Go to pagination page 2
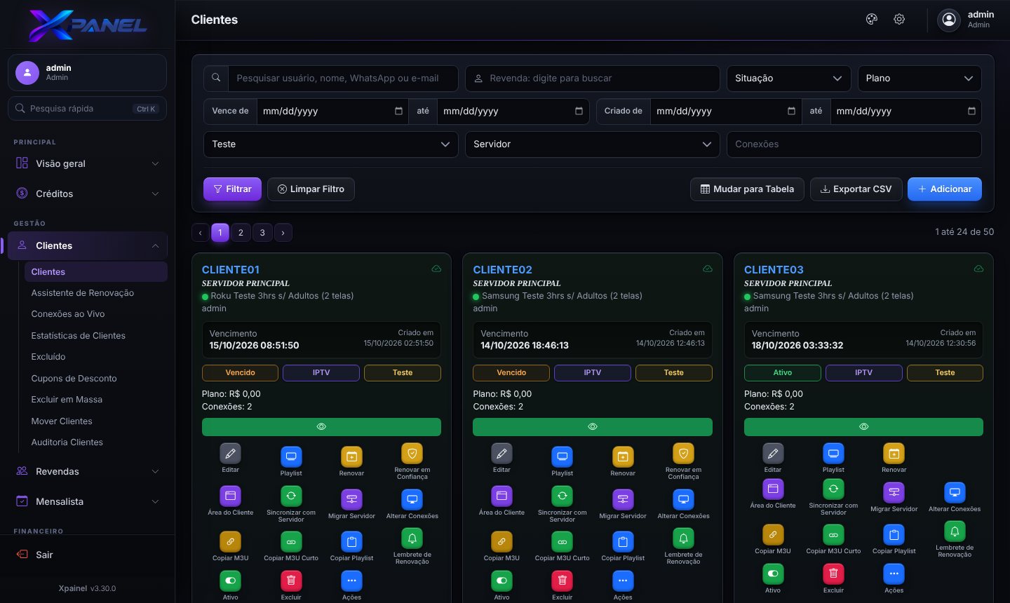1010x603 pixels. coord(241,233)
